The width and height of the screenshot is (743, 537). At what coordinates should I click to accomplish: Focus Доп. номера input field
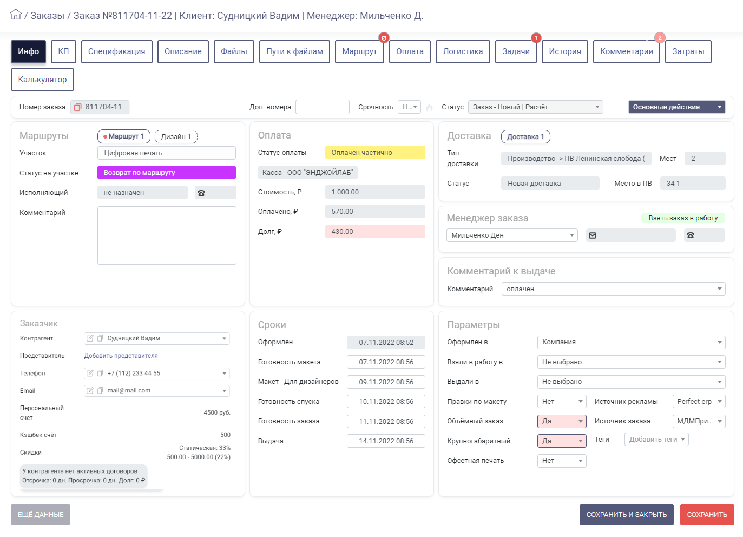click(323, 107)
